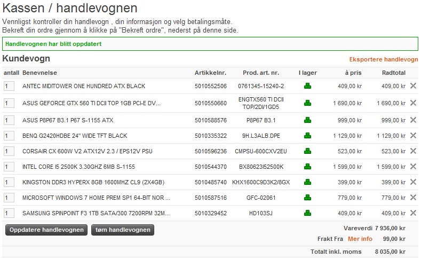The height and width of the screenshot is (258, 421).
Task: Delete the ASUS P8P67 B3.1 item X
Action: point(413,120)
